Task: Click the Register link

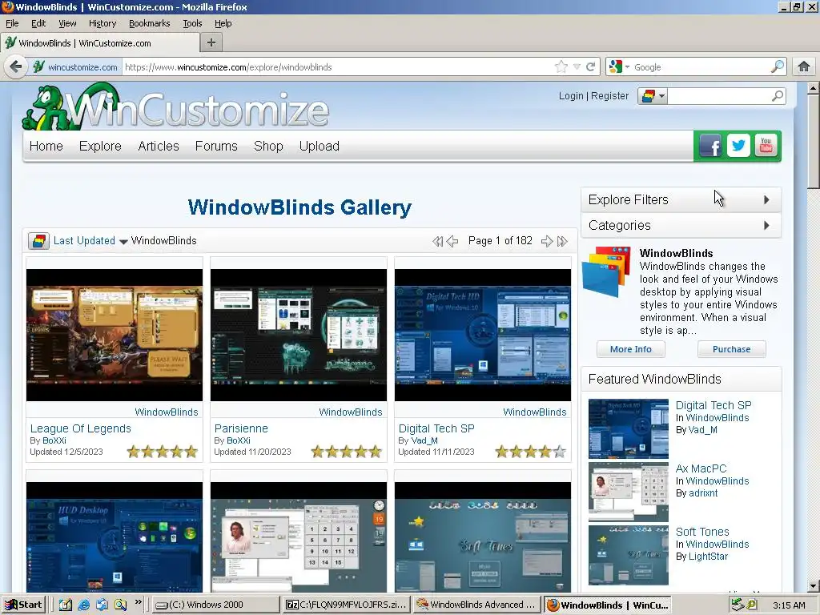Action: pos(609,96)
